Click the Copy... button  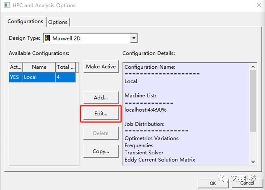click(101, 151)
